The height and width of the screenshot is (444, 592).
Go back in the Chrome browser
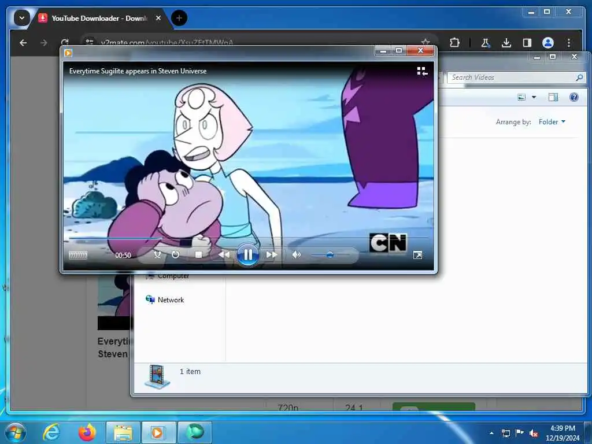click(x=23, y=43)
